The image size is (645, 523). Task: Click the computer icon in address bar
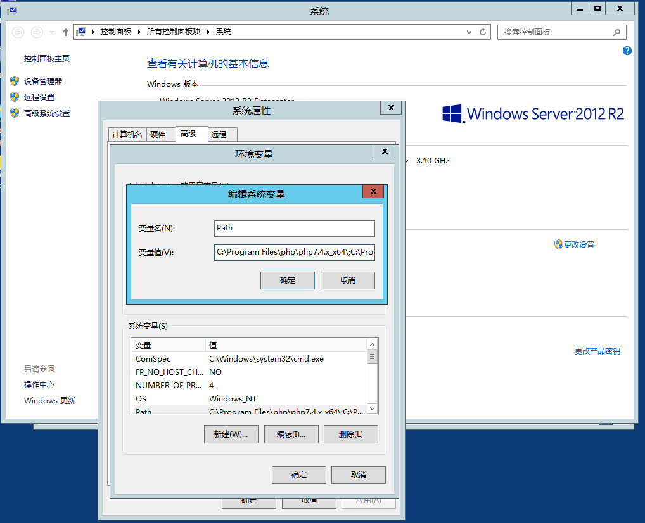[82, 32]
